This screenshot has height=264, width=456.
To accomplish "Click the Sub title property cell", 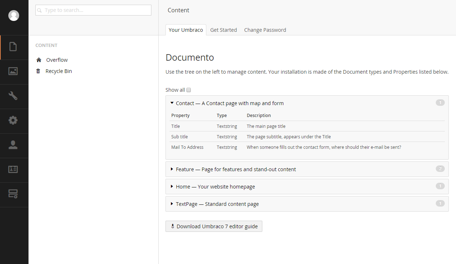I will pos(180,137).
